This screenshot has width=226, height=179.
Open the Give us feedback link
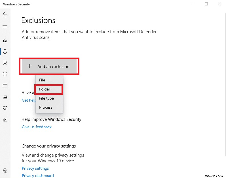click(37, 127)
